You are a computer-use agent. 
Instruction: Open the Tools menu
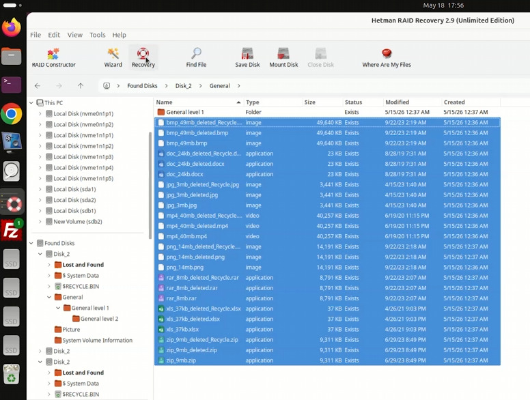pyautogui.click(x=98, y=35)
